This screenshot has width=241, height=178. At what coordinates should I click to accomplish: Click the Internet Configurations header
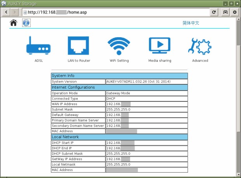pyautogui.click(x=119, y=87)
